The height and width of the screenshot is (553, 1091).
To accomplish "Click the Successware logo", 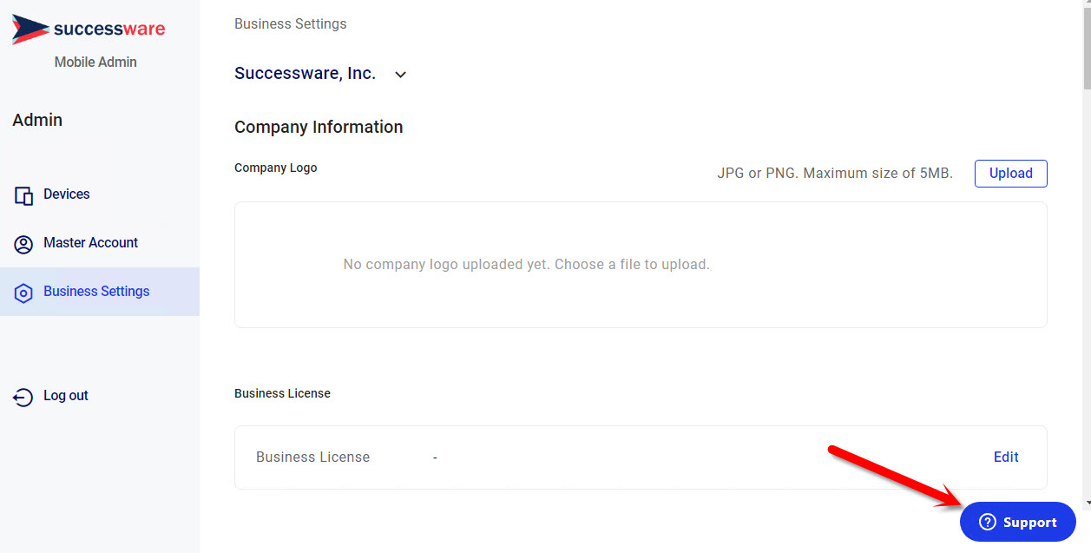I will coord(88,30).
